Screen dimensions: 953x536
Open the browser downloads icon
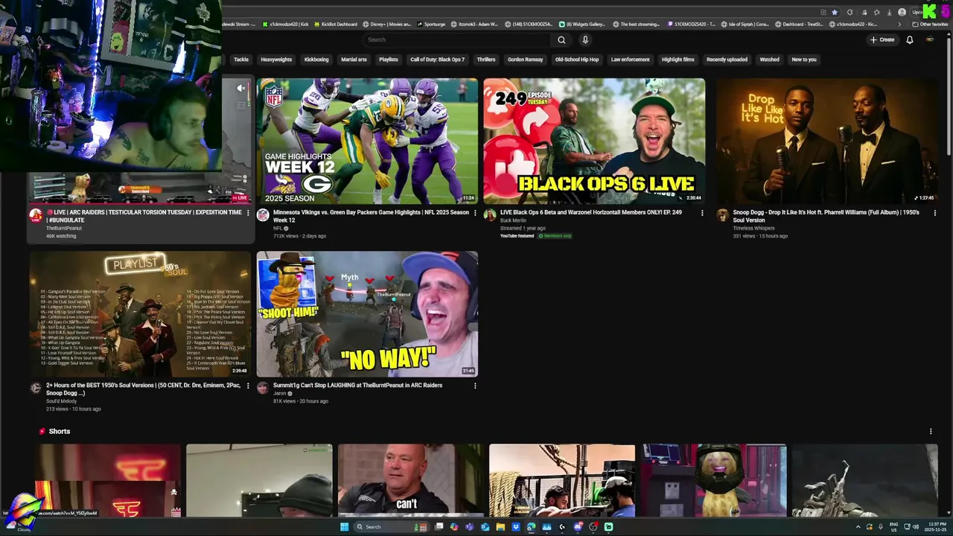pos(889,13)
